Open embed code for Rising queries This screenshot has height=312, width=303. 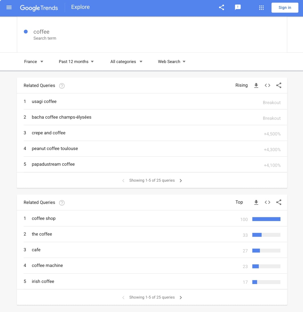click(267, 86)
